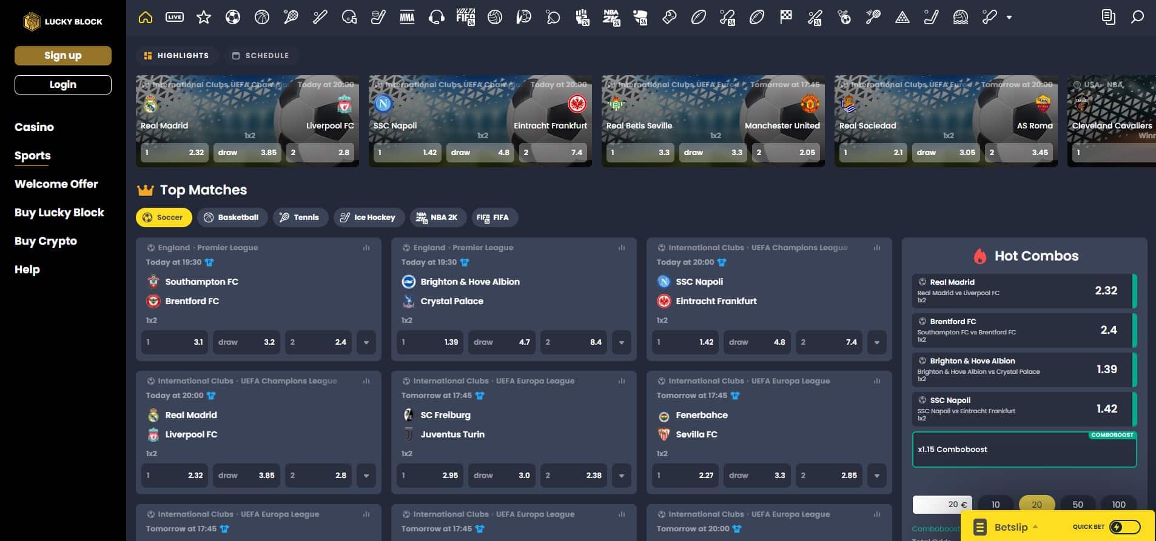The height and width of the screenshot is (541, 1156).
Task: Open Welcome Offer in sidebar
Action: [x=56, y=184]
